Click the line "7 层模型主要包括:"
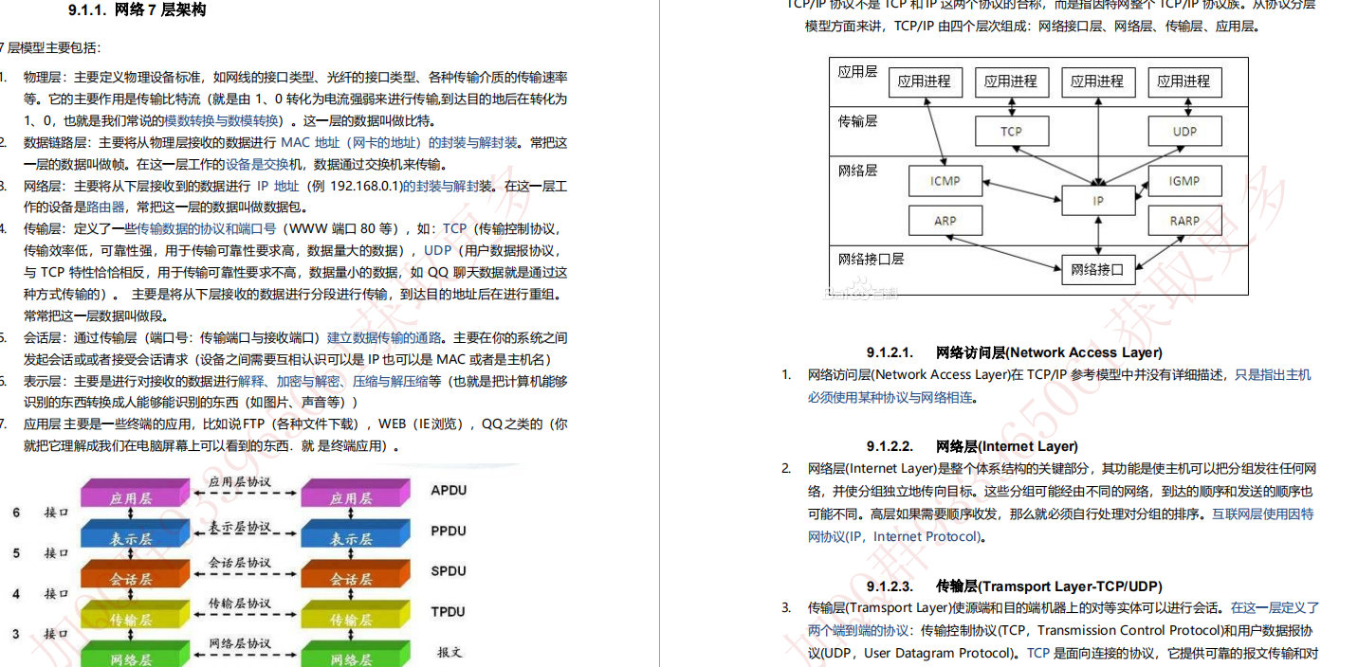 49,47
